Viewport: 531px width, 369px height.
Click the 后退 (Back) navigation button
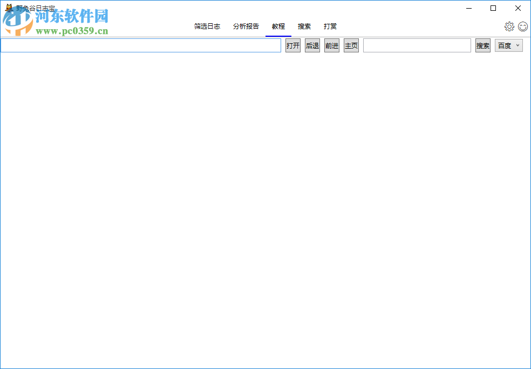(312, 45)
